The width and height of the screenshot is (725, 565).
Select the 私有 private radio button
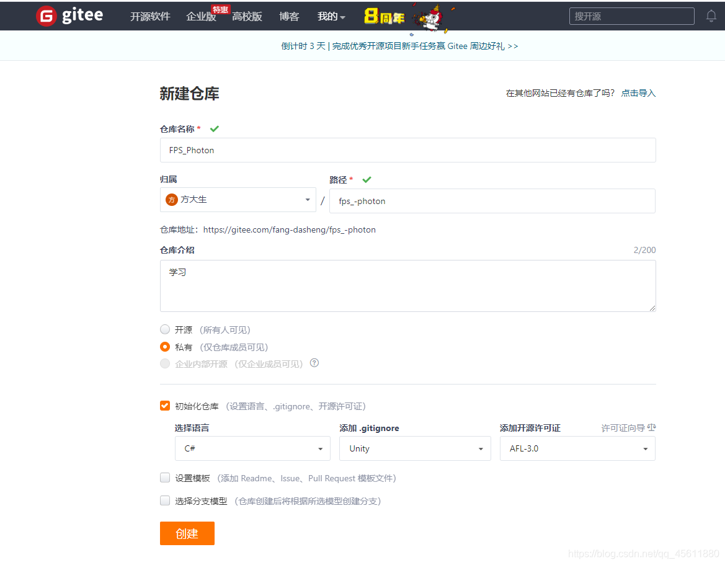[x=165, y=347]
